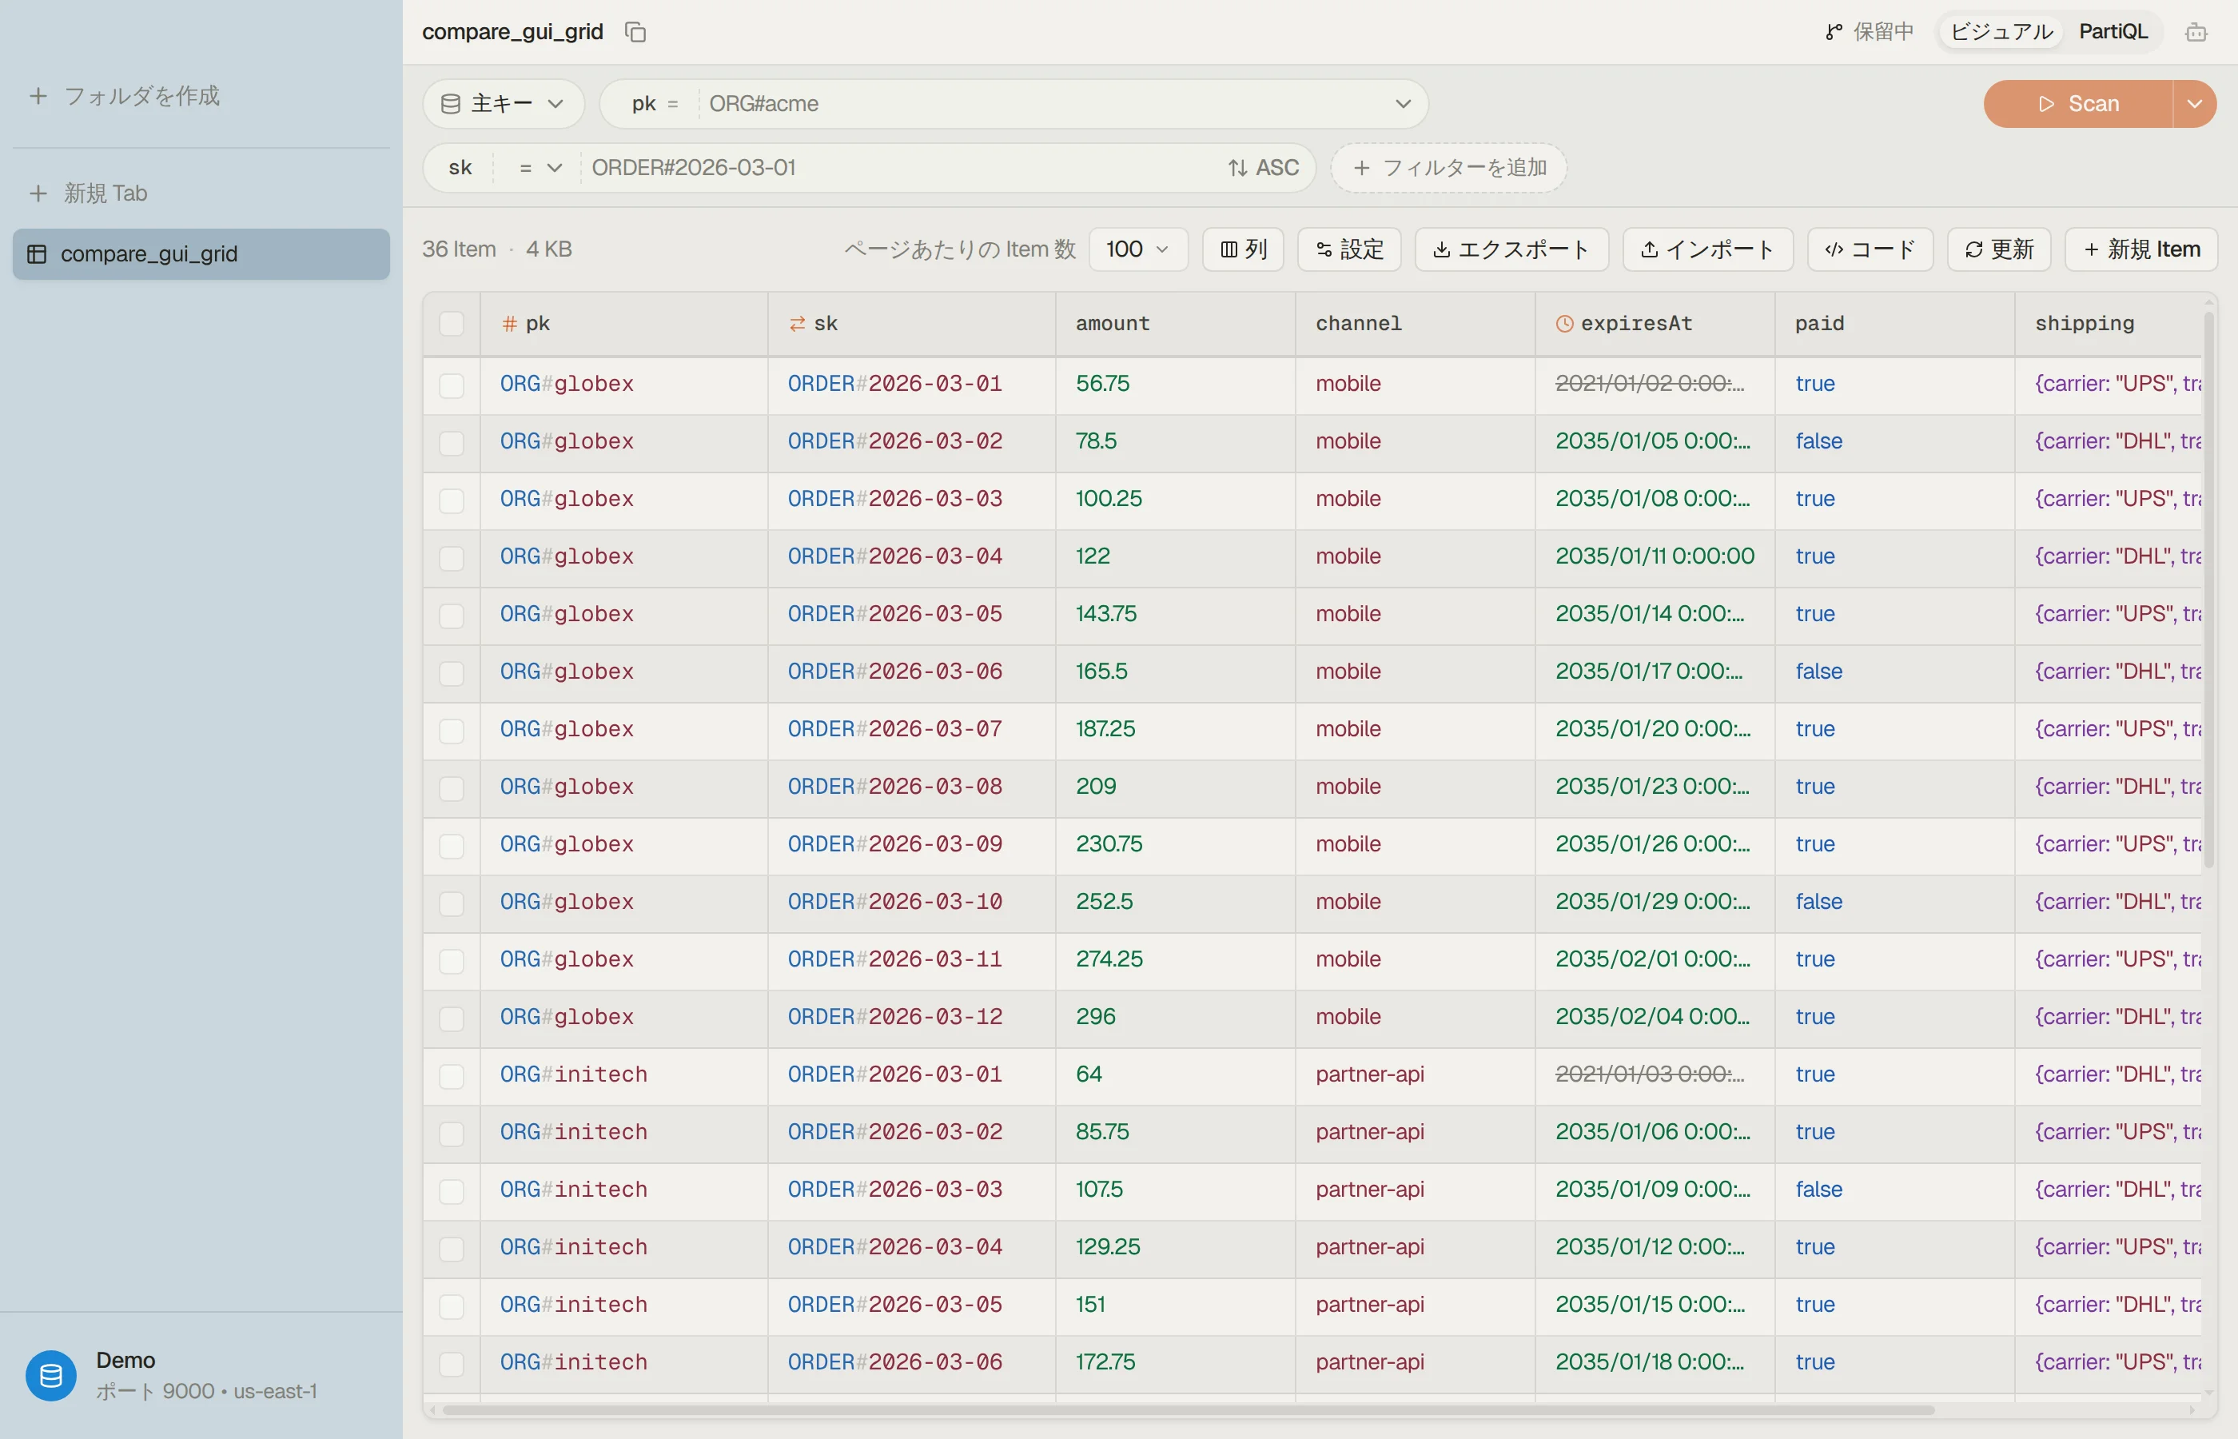This screenshot has height=1439, width=2238.
Task: Select the compare_gui_grid table in the sidebar
Action: (x=201, y=254)
